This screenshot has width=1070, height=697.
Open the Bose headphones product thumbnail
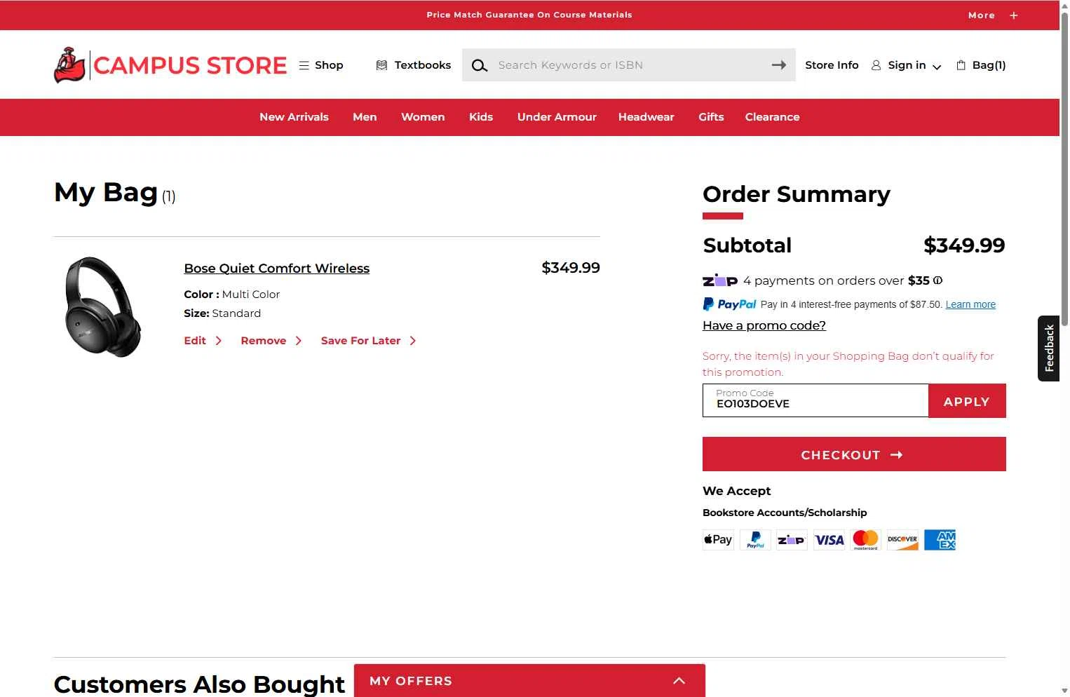coord(102,306)
